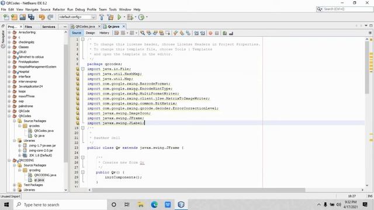The image size is (374, 210).
Task: Collapse the class Javadoc fold at line 19
Action: click(83, 128)
